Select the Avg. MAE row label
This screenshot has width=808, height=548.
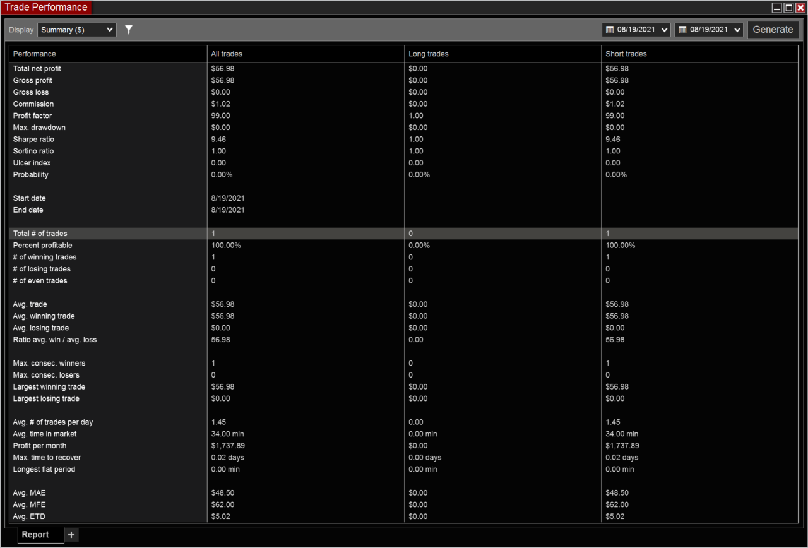(29, 492)
